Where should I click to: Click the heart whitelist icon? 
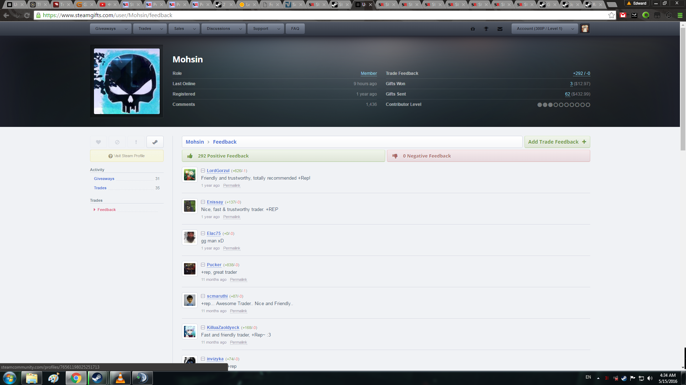[x=98, y=142]
